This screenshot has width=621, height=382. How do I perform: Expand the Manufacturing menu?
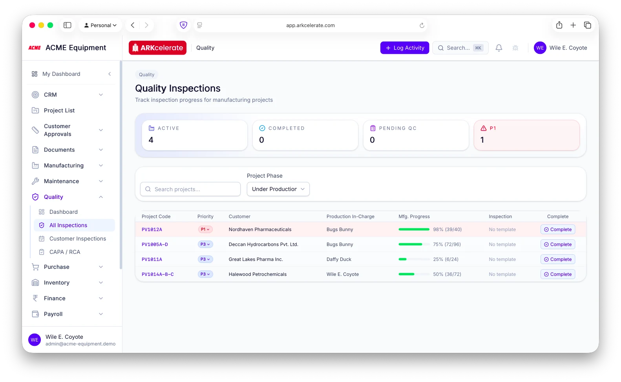tap(68, 165)
